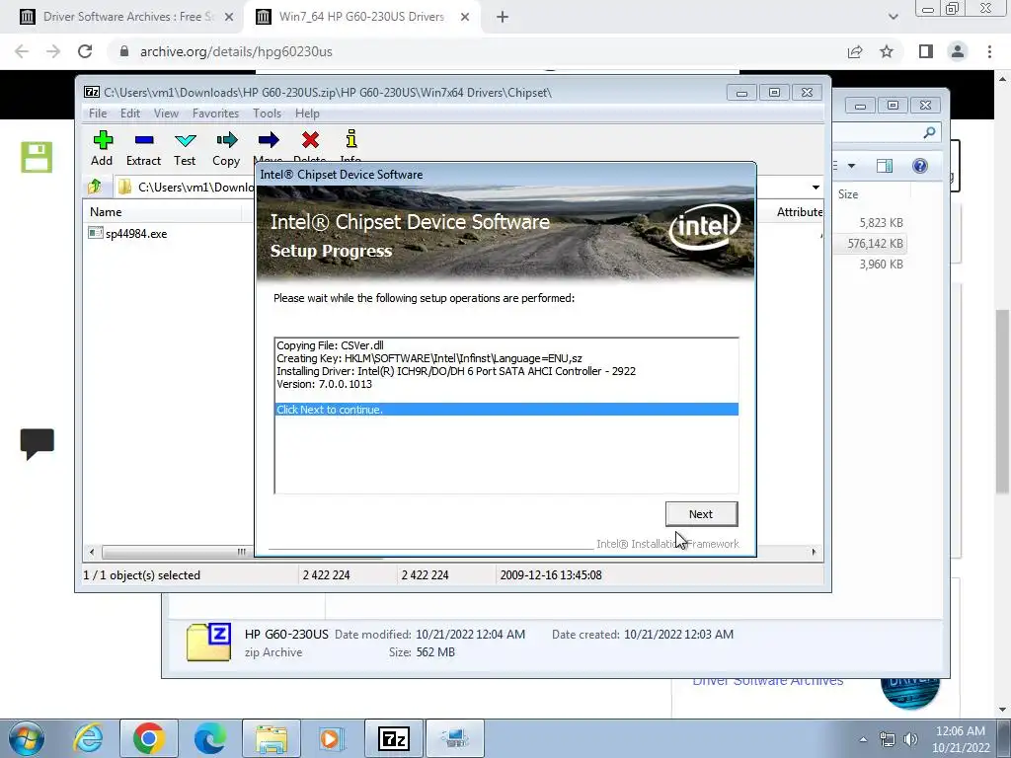Click Move arrow icon in 7-Zip toolbar
The image size is (1011, 758).
pos(269,140)
